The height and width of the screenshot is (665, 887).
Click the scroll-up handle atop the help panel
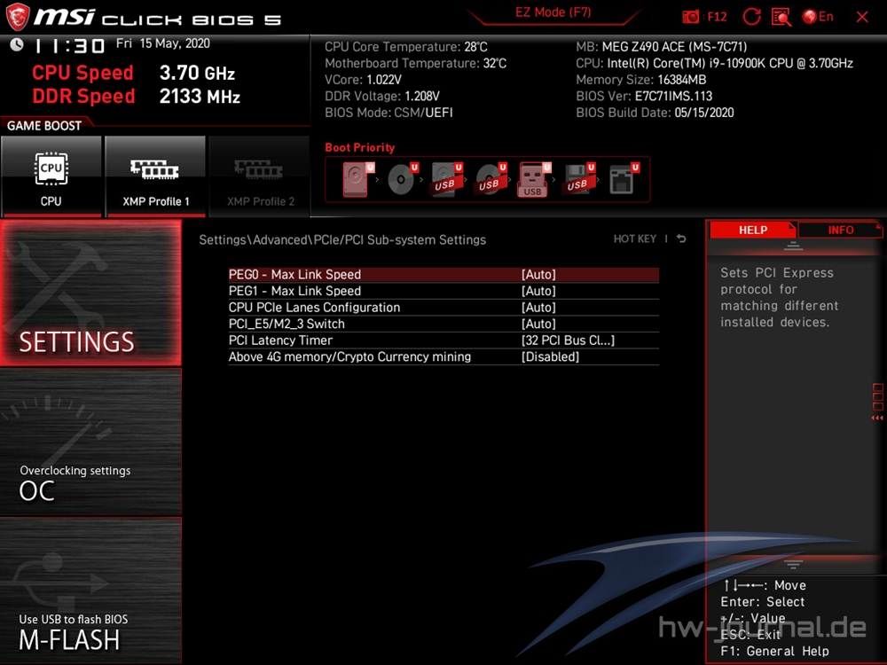click(793, 246)
